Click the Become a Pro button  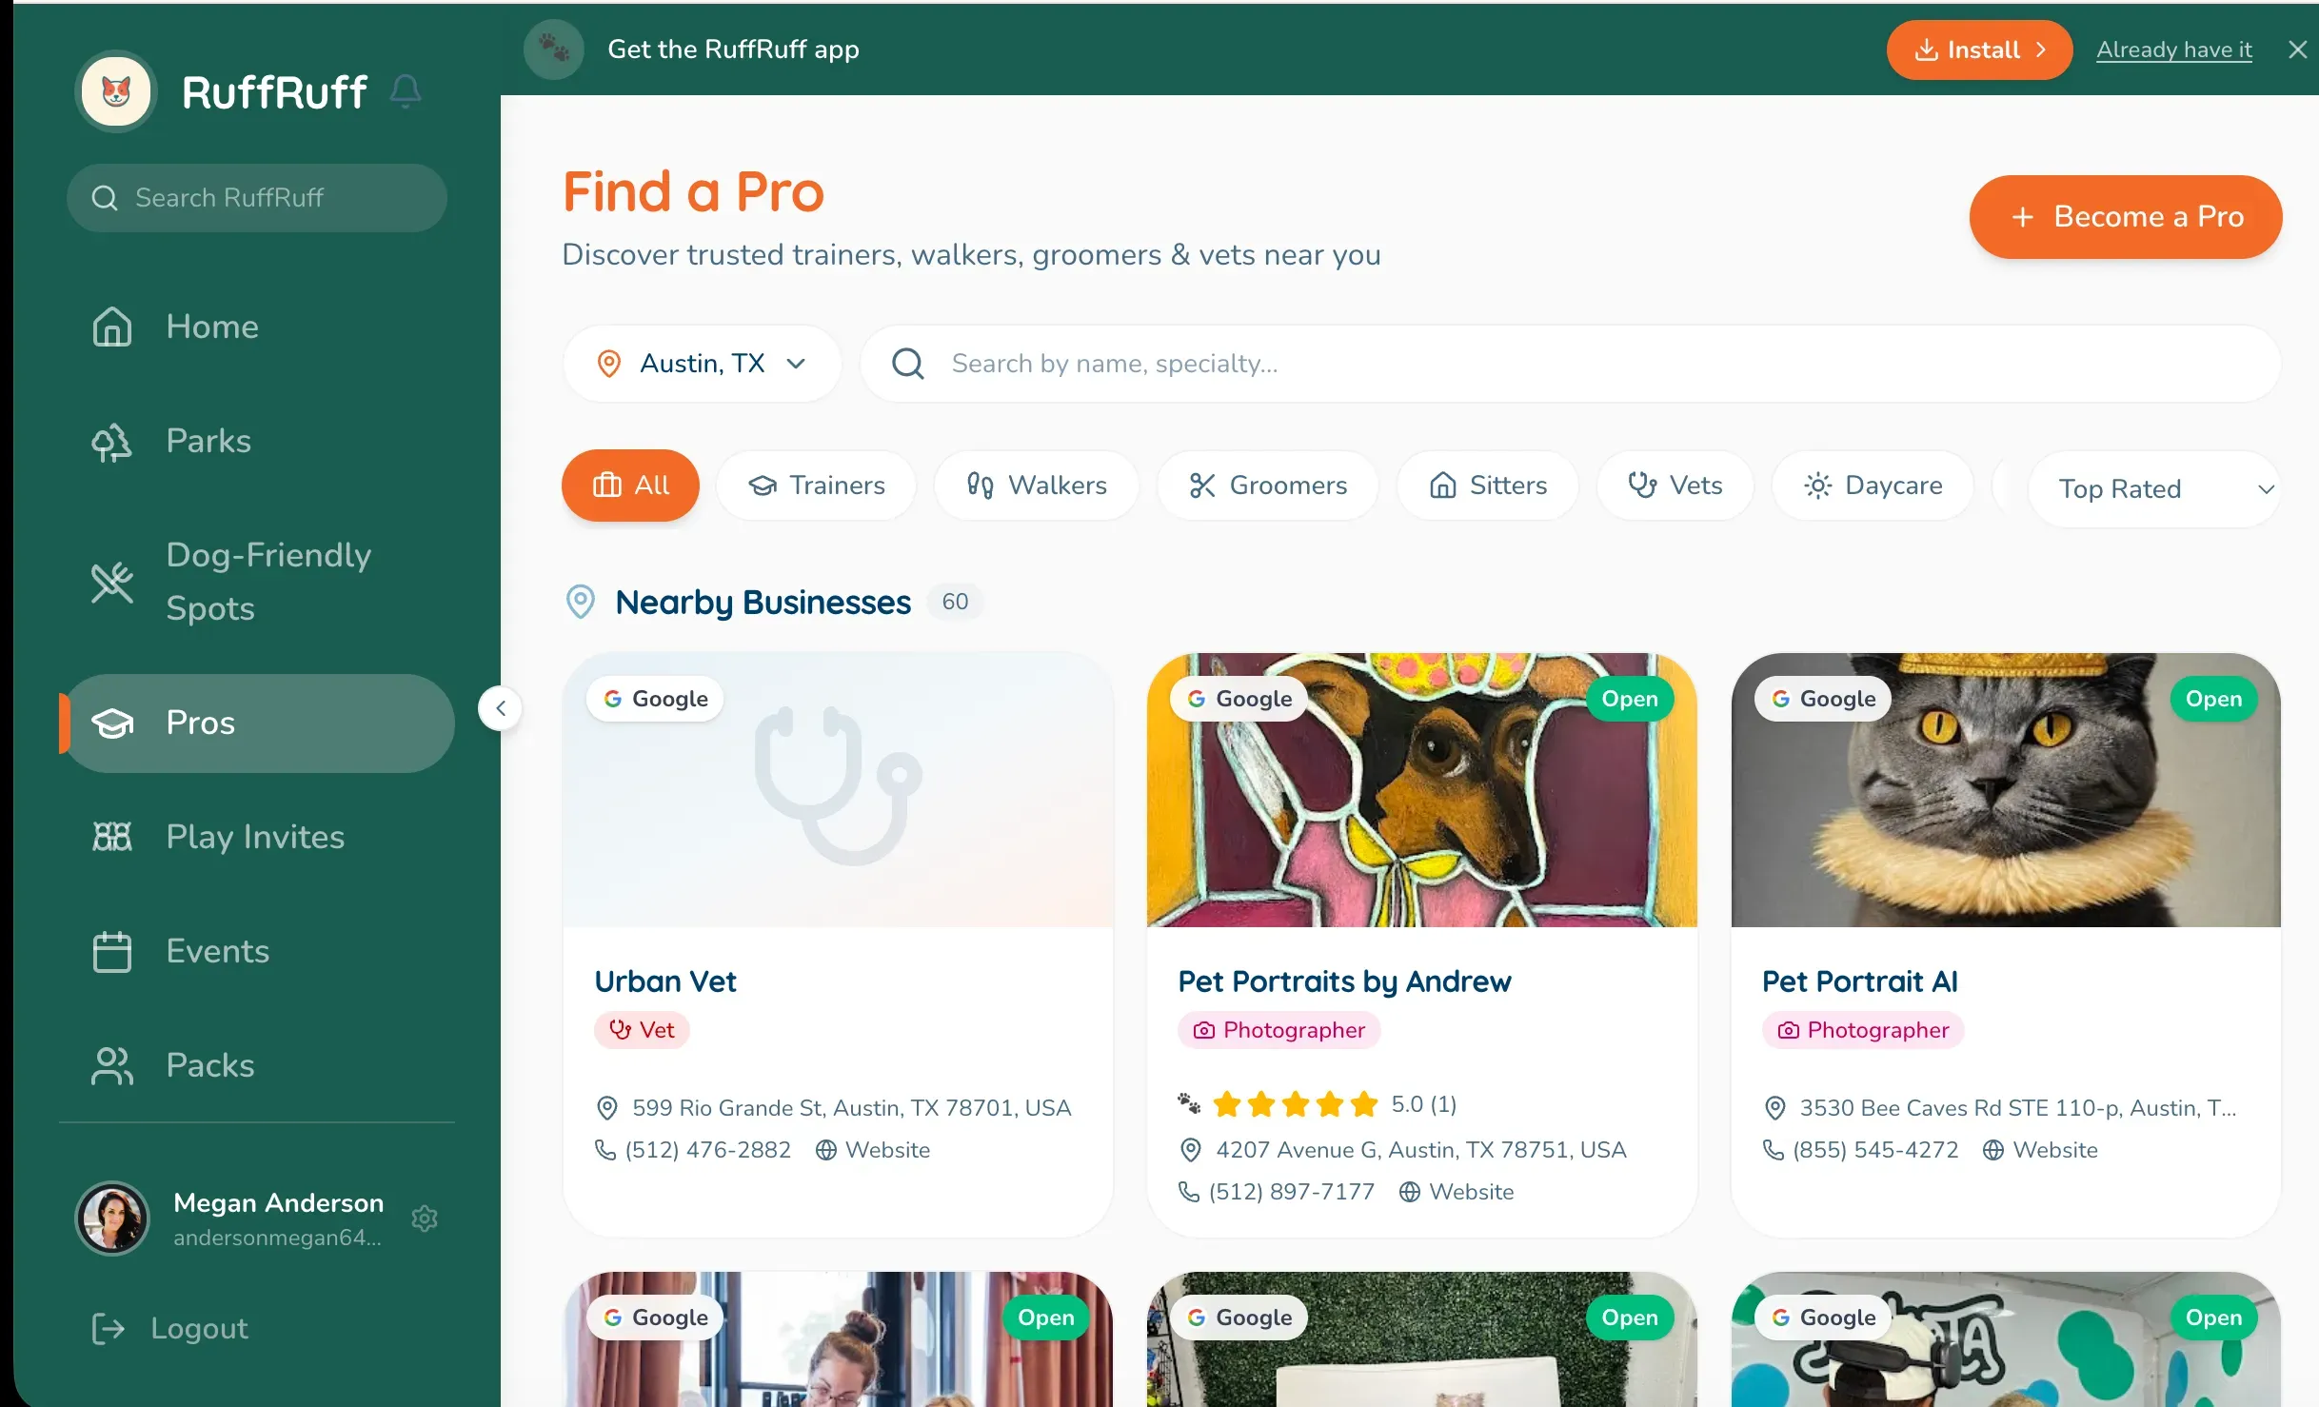[x=2126, y=217]
